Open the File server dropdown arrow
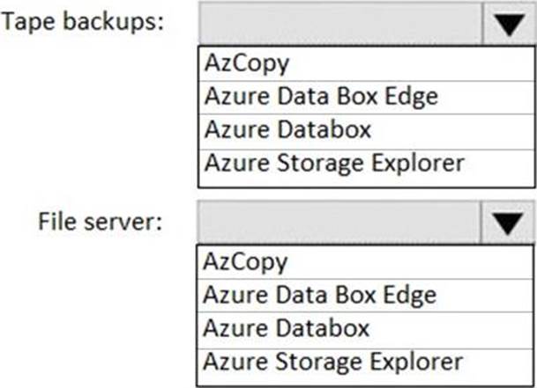 (x=507, y=223)
